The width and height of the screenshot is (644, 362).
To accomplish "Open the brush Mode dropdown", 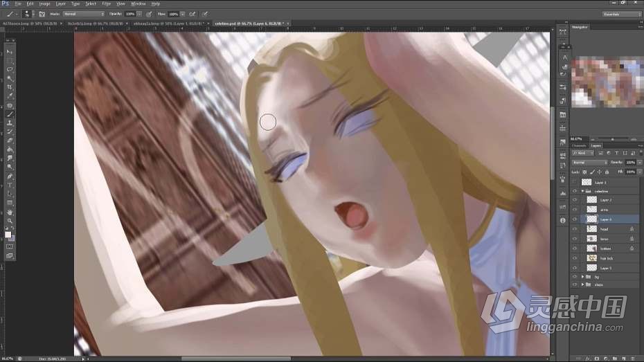I will (84, 14).
